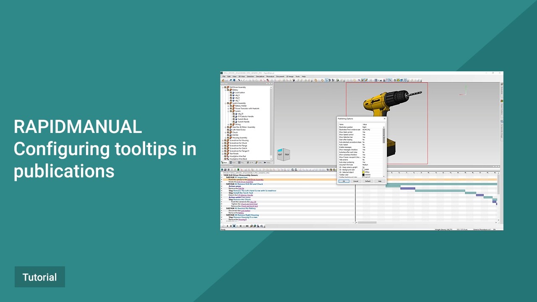This screenshot has height=302, width=537.
Task: Click the assembly icon beside Chuck
Action: (x=231, y=133)
